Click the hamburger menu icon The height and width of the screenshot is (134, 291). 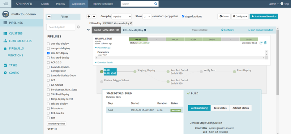pos(6,4)
